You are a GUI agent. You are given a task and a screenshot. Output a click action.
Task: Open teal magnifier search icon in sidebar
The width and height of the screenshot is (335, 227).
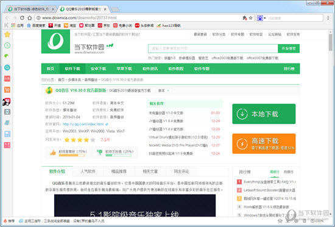(7, 68)
